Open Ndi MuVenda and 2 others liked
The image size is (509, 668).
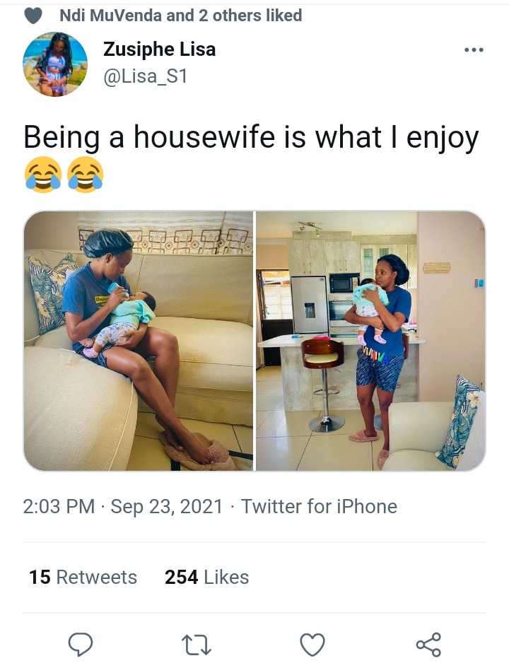[x=180, y=16]
